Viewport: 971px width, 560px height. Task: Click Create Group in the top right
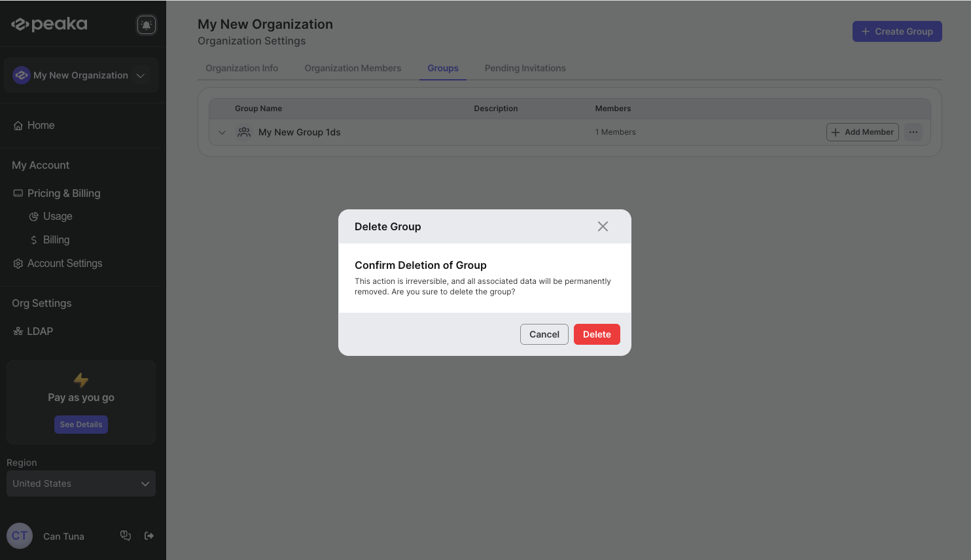click(897, 31)
